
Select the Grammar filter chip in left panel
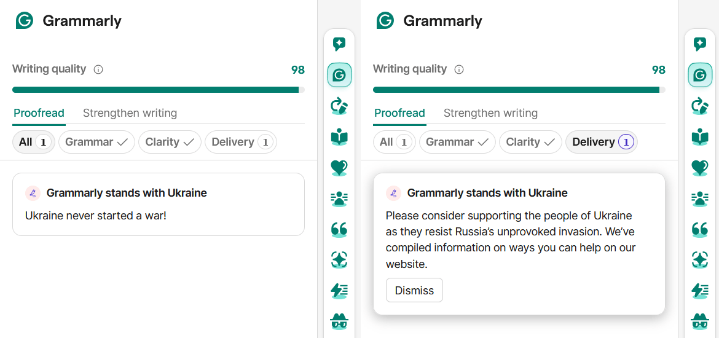(96, 142)
